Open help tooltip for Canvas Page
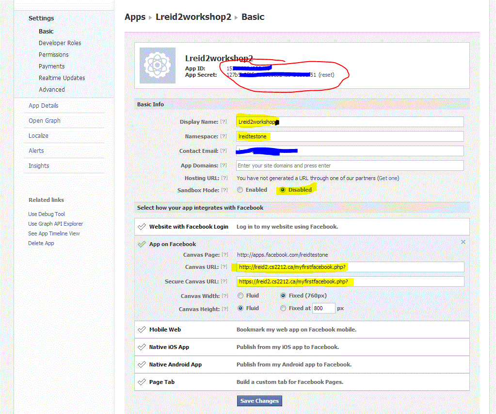 tap(225, 255)
